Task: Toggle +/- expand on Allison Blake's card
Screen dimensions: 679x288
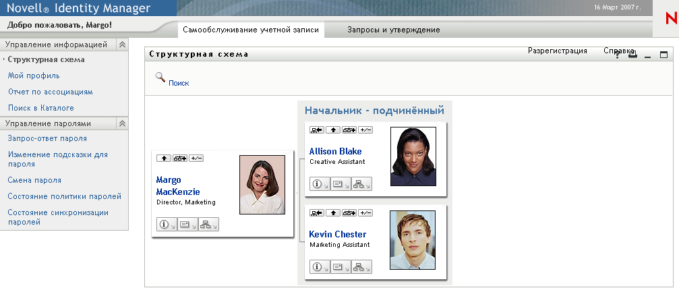Action: (365, 129)
